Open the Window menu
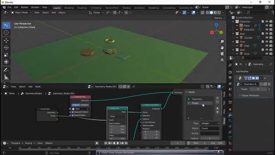275x155 pixels. (x=35, y=7)
